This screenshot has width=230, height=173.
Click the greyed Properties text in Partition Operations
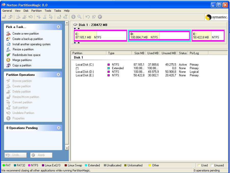point(18,118)
